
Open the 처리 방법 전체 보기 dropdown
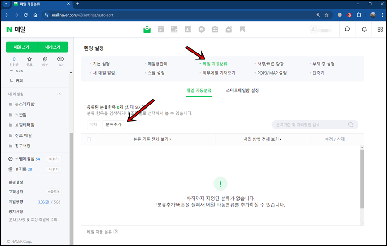(x=262, y=139)
